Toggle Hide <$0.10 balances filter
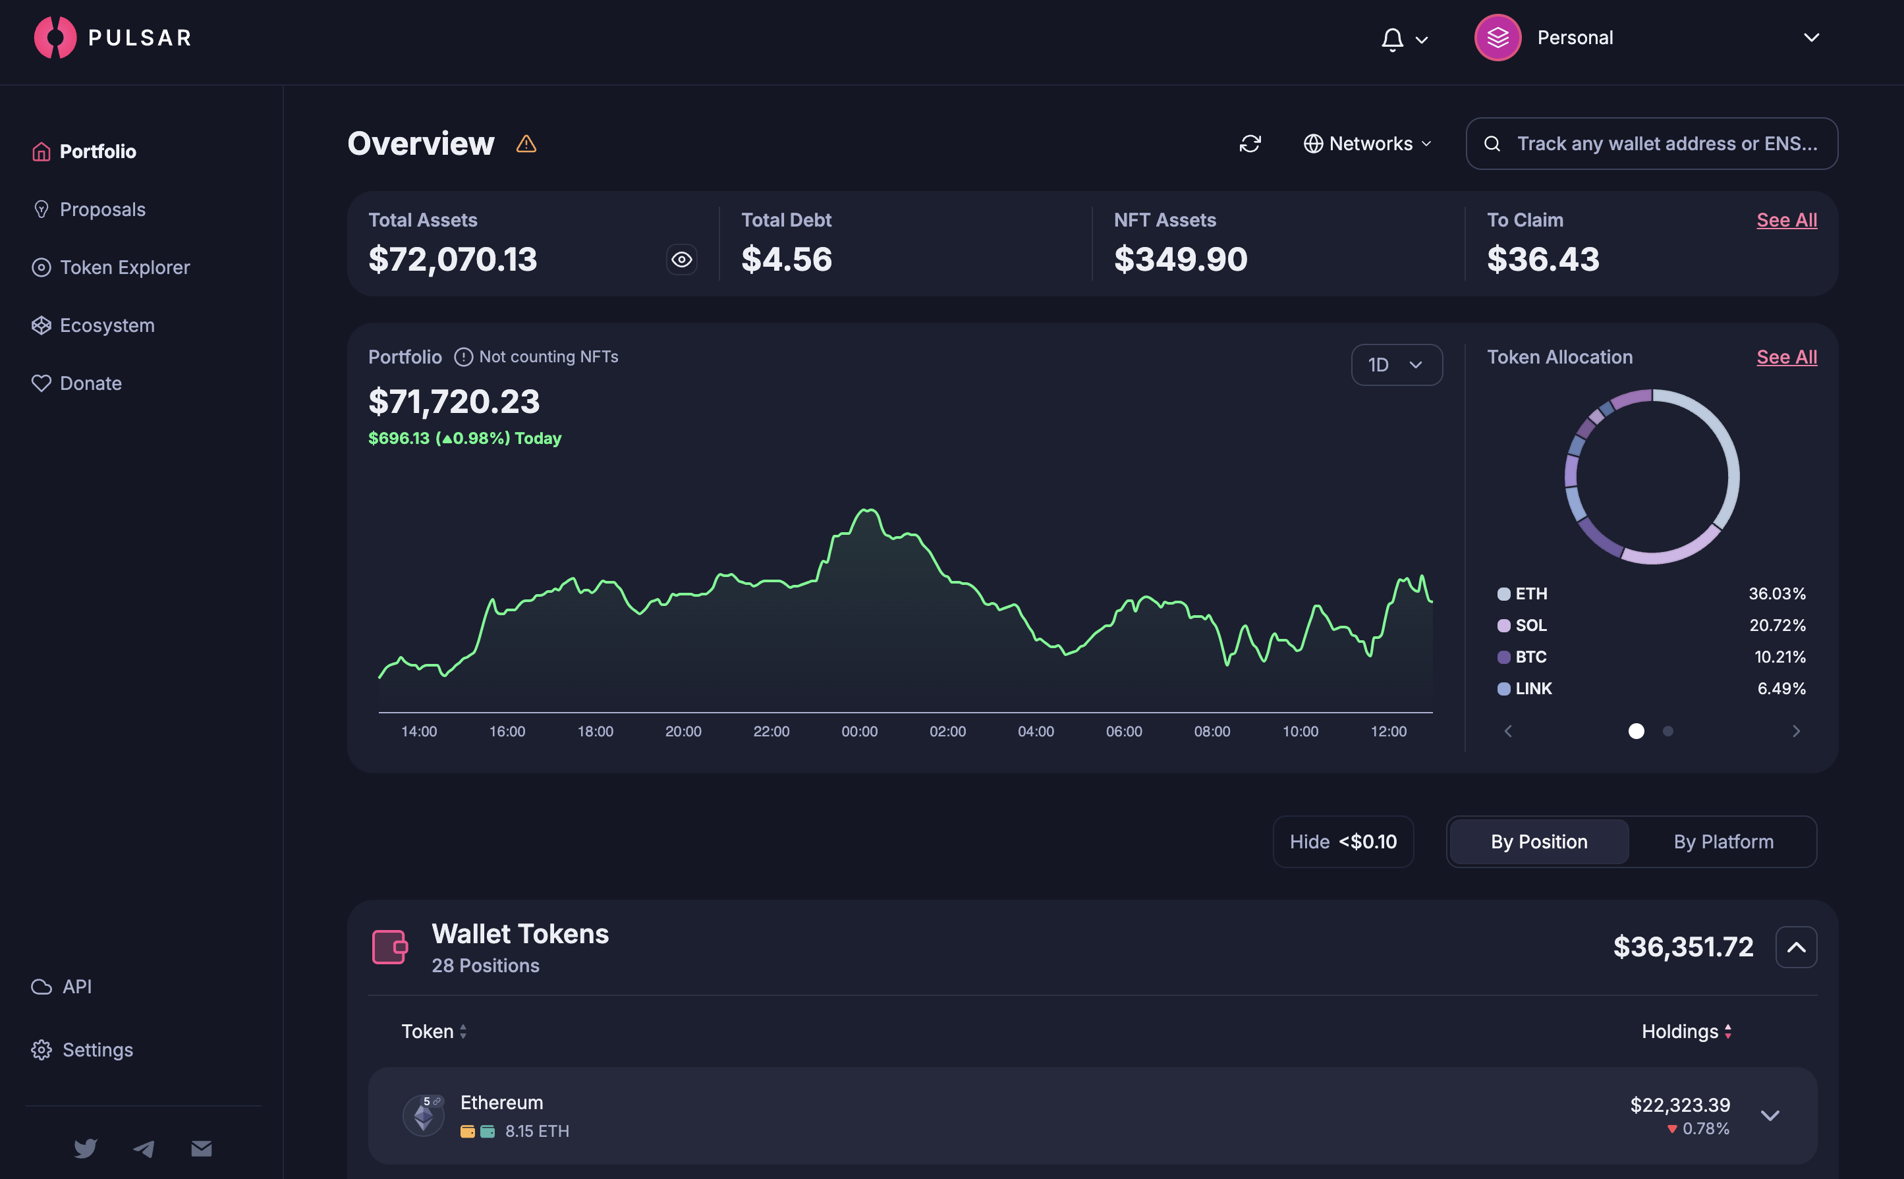Viewport: 1904px width, 1179px height. click(x=1343, y=841)
